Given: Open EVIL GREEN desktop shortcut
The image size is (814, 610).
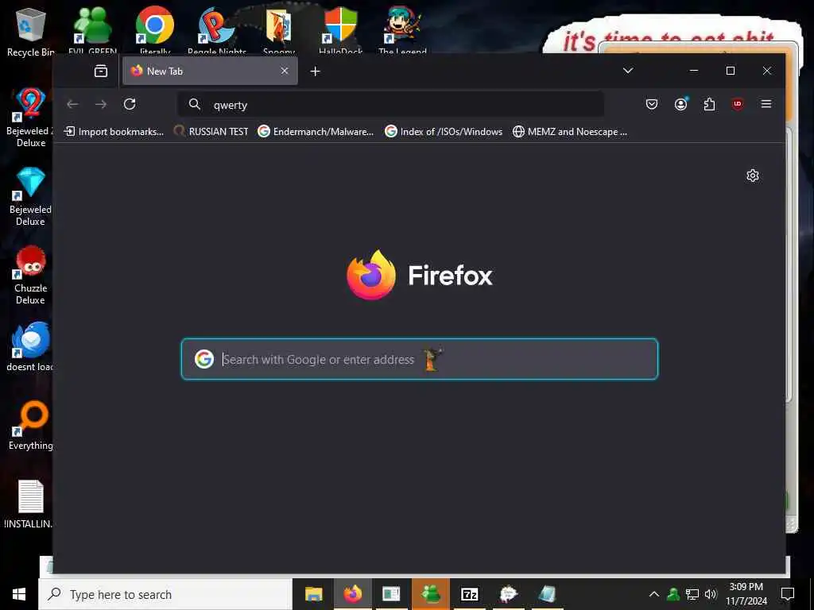Looking at the screenshot, I should [92, 30].
